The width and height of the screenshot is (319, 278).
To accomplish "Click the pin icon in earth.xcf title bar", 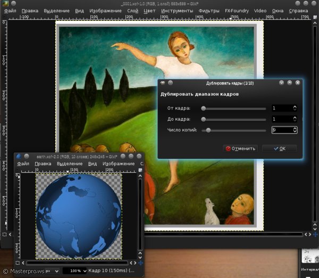I will pos(27,156).
